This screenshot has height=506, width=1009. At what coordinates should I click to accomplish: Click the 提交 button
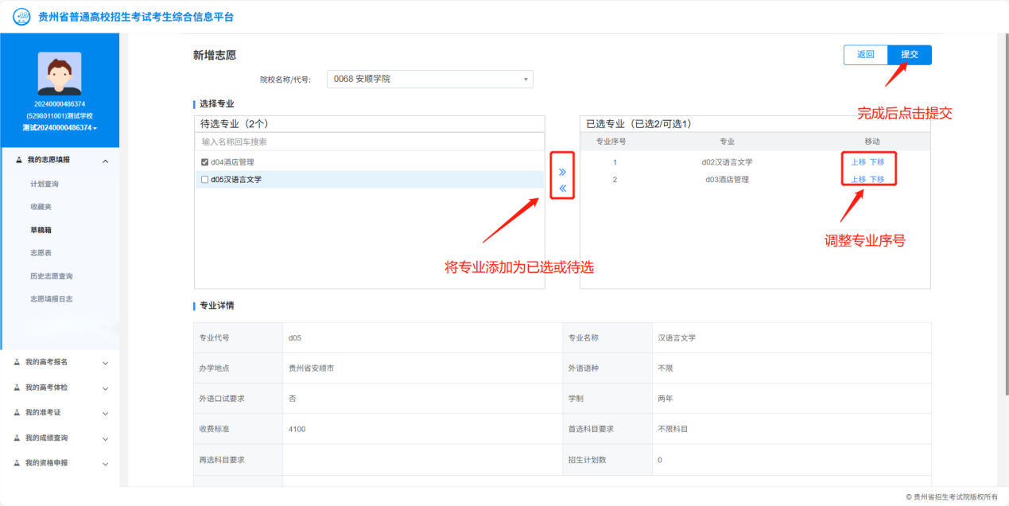(x=909, y=55)
